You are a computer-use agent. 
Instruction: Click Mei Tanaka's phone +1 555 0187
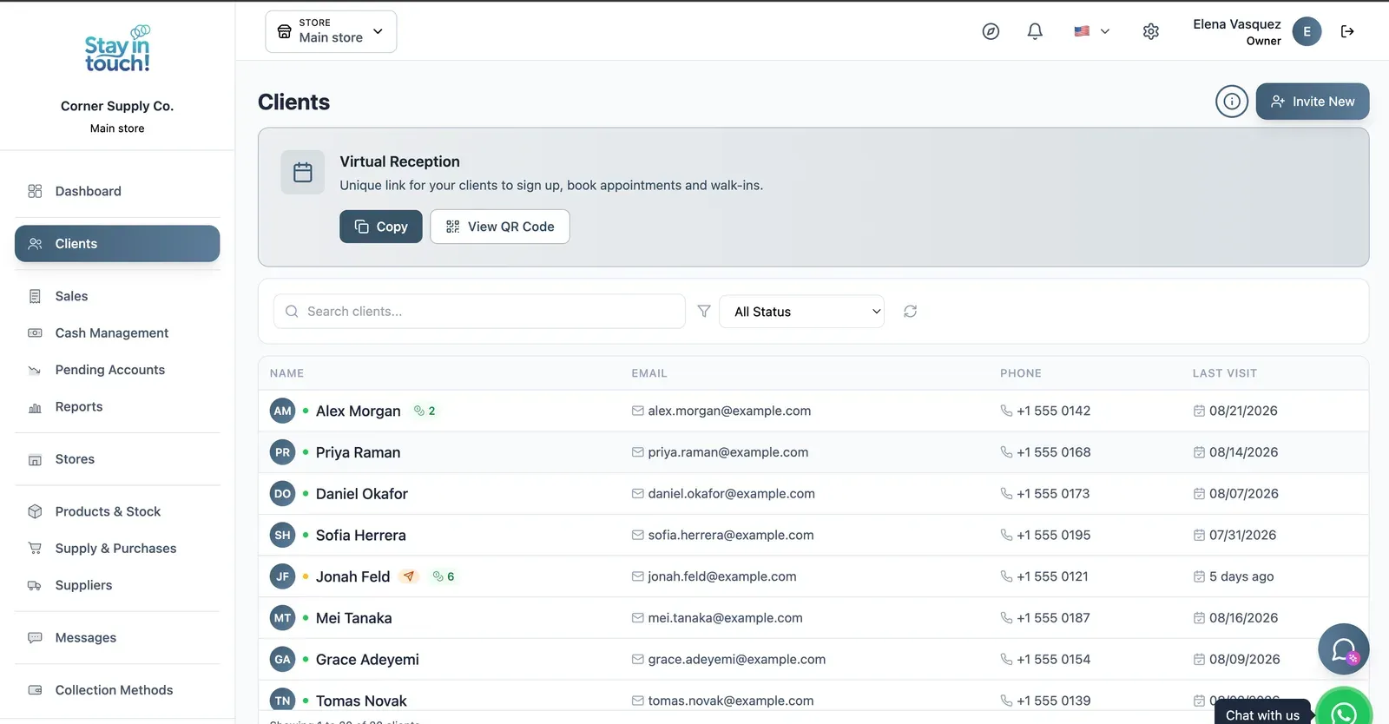1053,618
